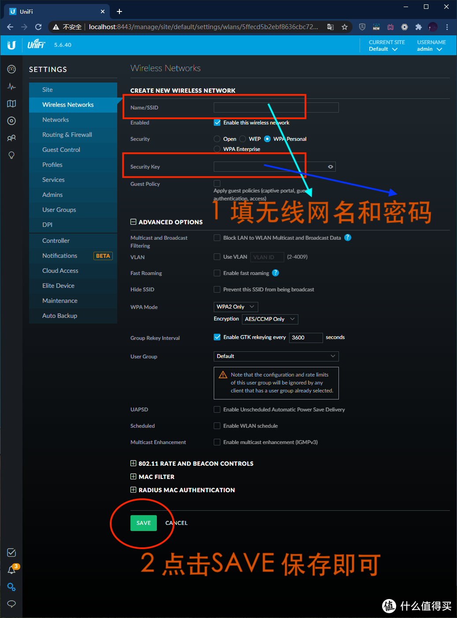This screenshot has width=457, height=618.
Task: Open the Settings gears icon
Action: 11,587
